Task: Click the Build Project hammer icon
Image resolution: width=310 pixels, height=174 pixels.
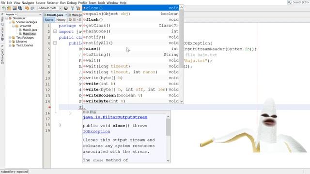Action: click(x=73, y=8)
